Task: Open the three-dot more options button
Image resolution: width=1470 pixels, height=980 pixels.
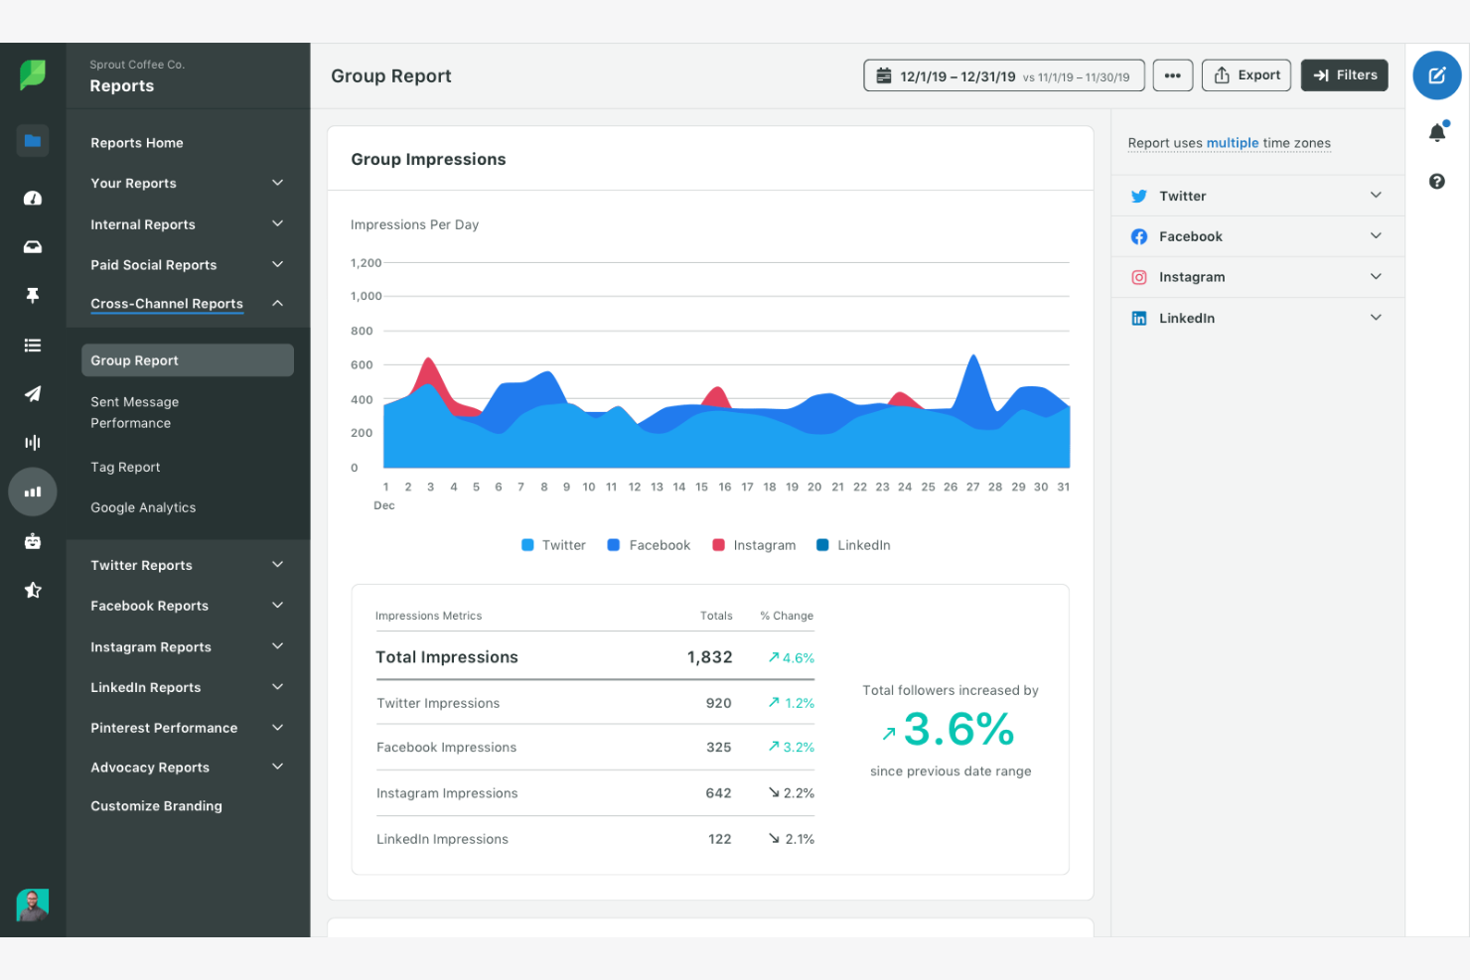Action: click(x=1173, y=75)
